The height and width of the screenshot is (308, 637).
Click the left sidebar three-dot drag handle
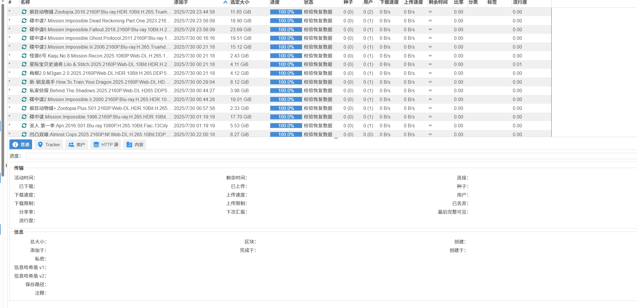(6, 165)
